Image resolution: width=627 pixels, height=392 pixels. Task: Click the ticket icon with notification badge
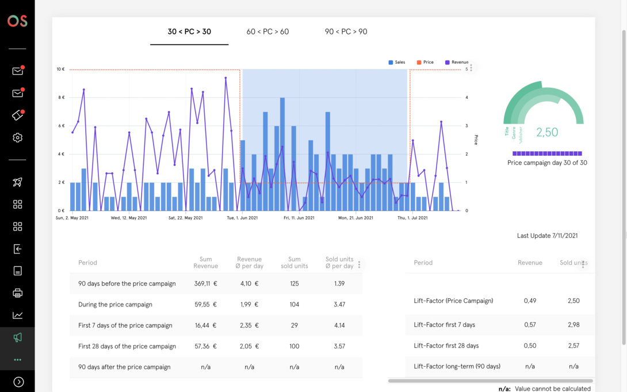click(x=17, y=116)
